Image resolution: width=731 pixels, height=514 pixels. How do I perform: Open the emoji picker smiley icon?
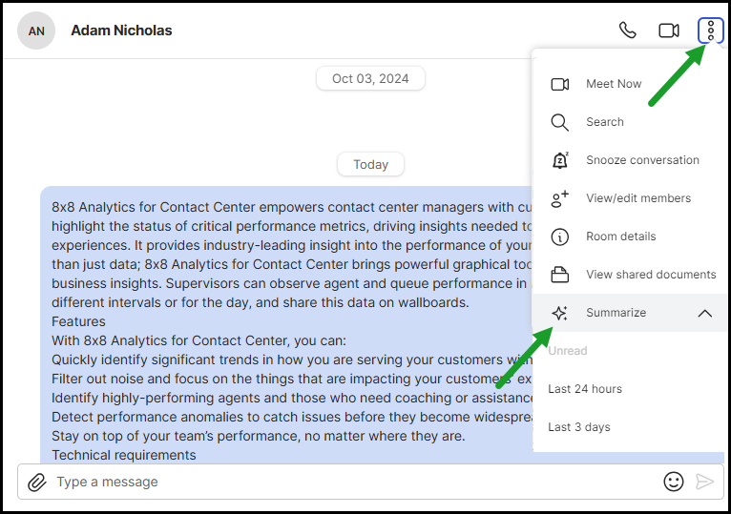[x=673, y=482]
